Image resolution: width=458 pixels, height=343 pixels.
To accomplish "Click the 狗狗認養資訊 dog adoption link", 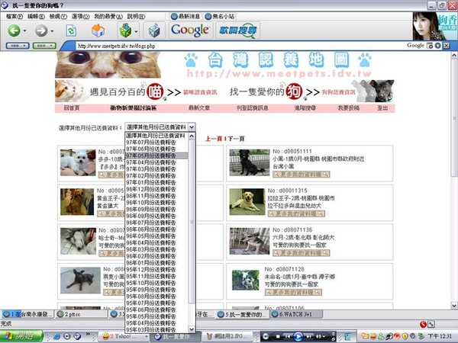I will 338,92.
